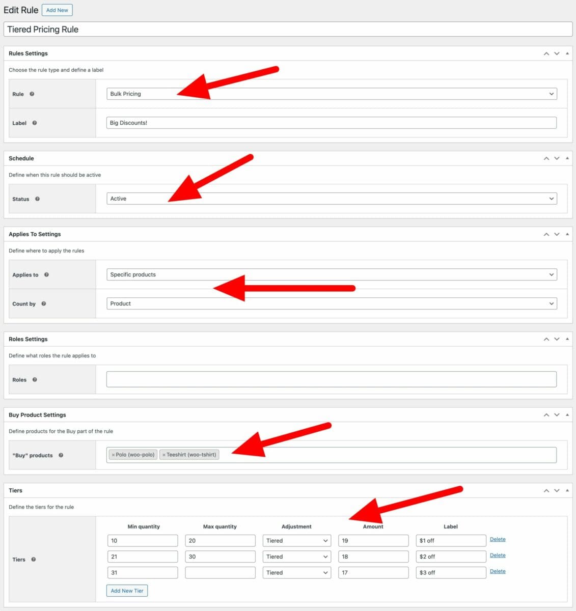The image size is (576, 611).
Task: Move Rules Settings panel down
Action: (557, 53)
